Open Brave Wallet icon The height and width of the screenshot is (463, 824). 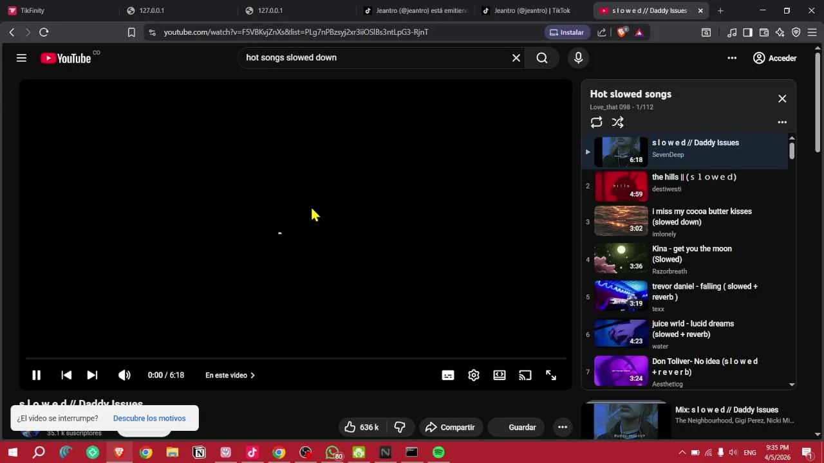click(764, 32)
